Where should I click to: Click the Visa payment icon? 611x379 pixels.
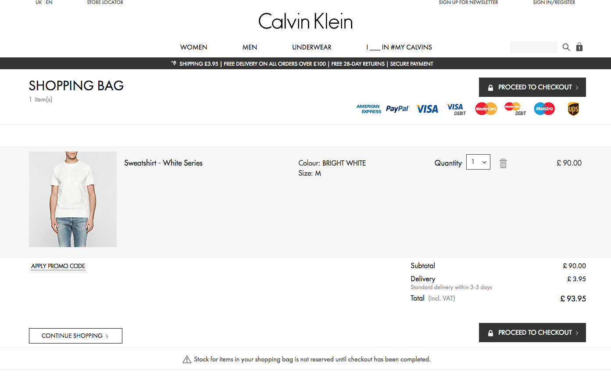pyautogui.click(x=427, y=109)
